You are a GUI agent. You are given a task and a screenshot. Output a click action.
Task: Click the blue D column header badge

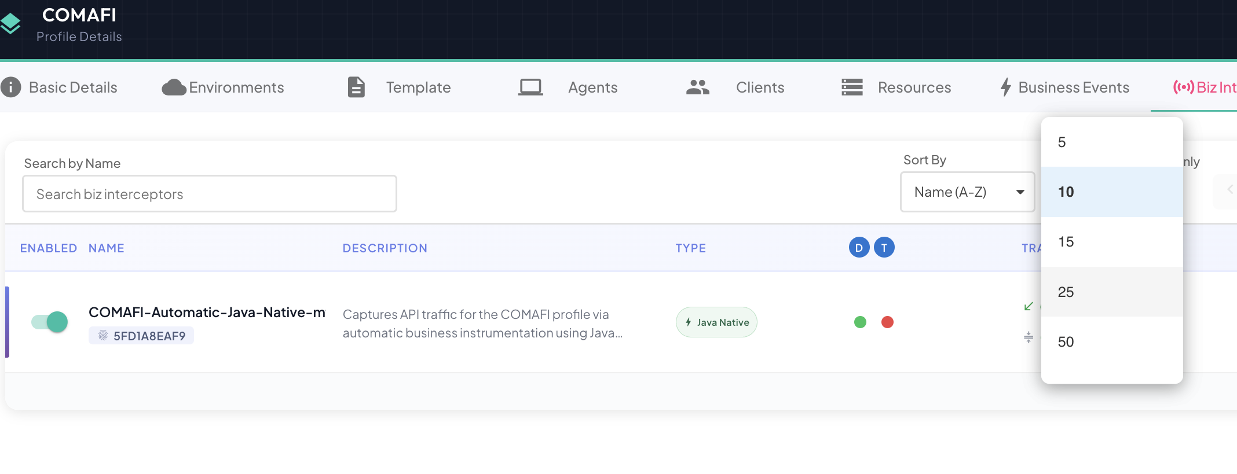click(859, 248)
